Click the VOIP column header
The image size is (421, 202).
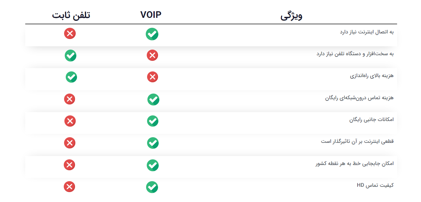(151, 15)
